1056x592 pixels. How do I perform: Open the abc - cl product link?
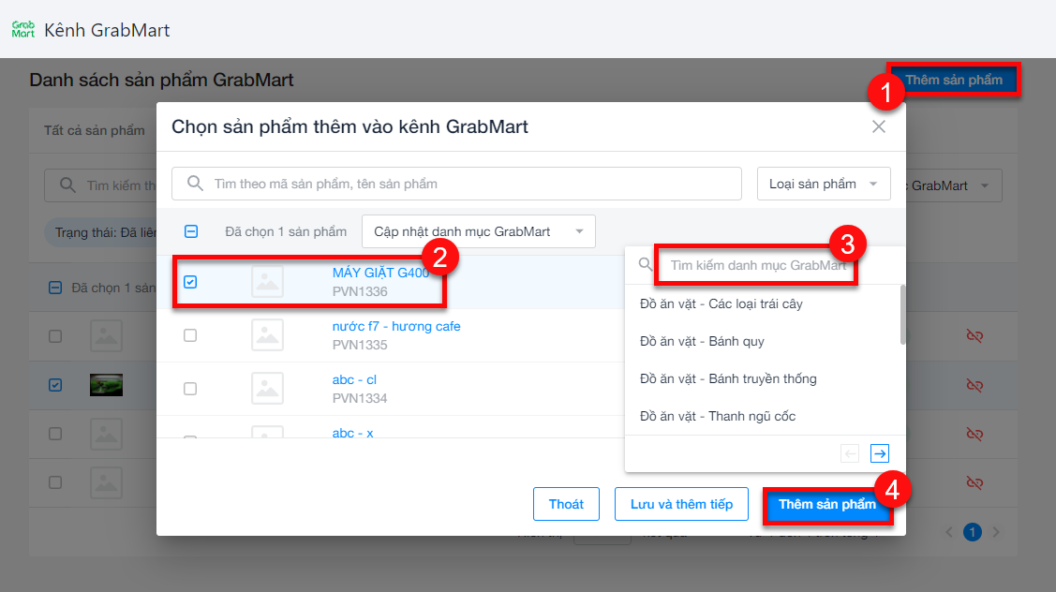tap(354, 380)
